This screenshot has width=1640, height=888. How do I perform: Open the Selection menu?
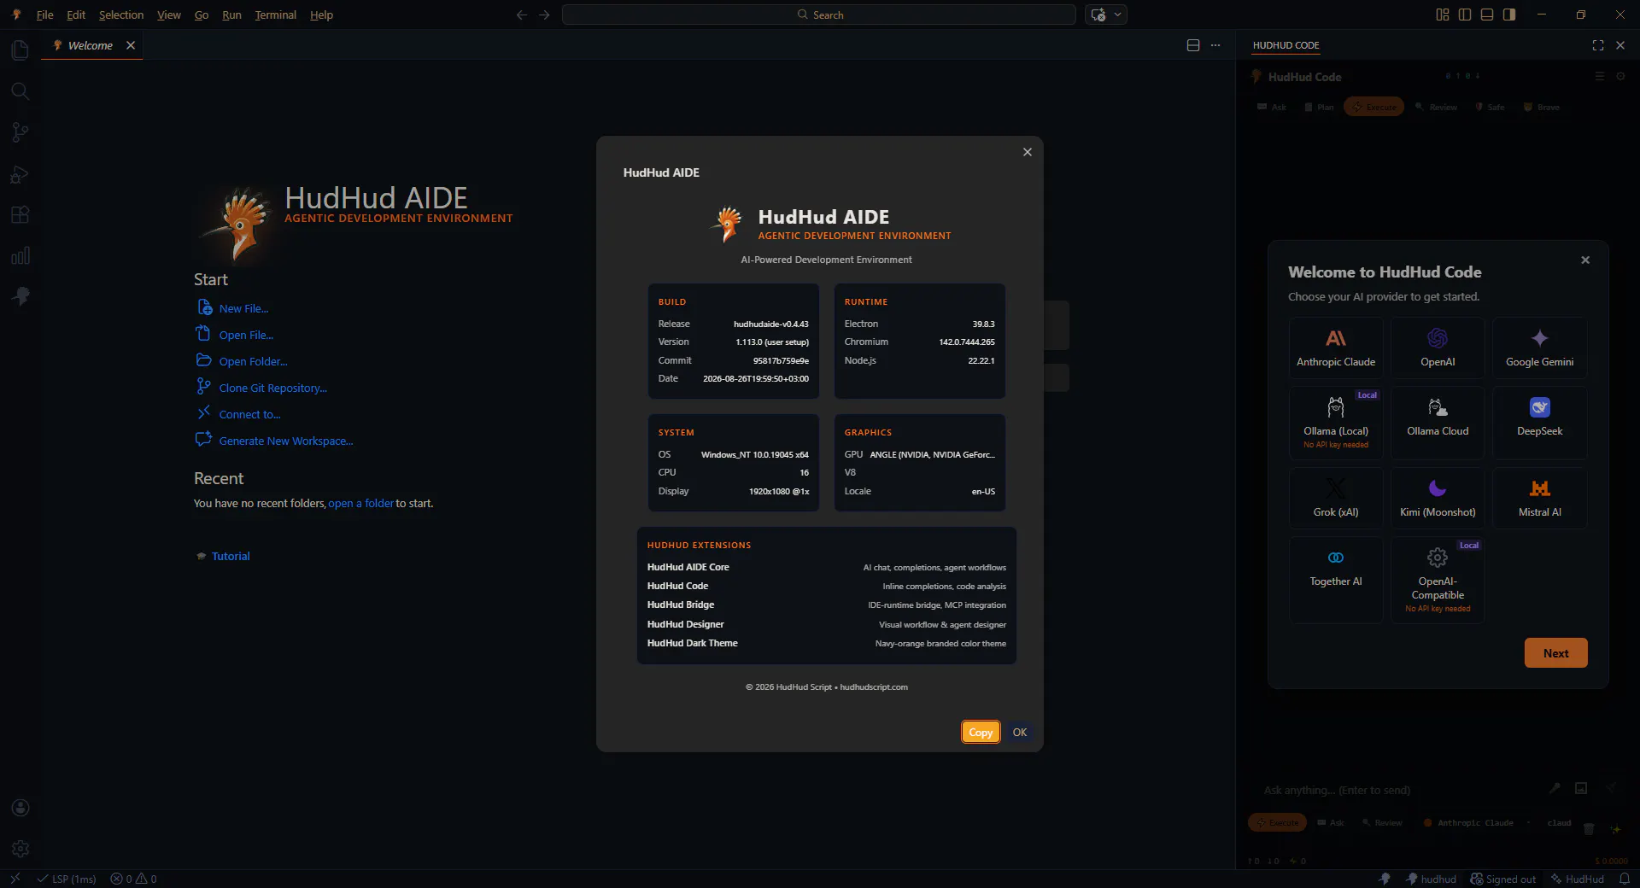121,15
